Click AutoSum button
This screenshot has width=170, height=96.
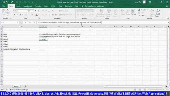[x=143, y=10]
